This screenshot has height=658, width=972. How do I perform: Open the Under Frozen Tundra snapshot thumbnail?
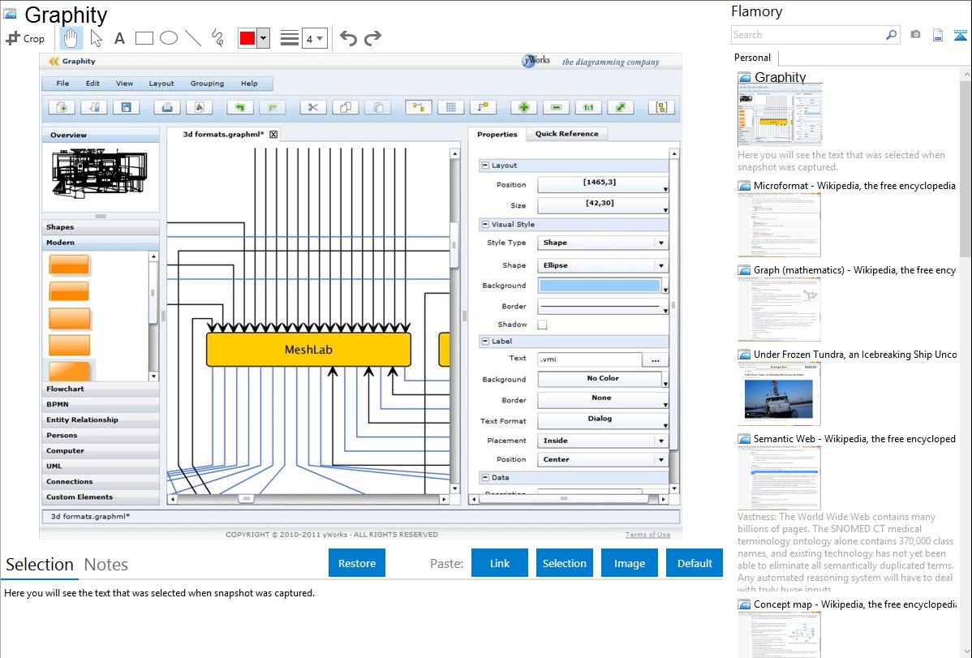click(x=779, y=394)
